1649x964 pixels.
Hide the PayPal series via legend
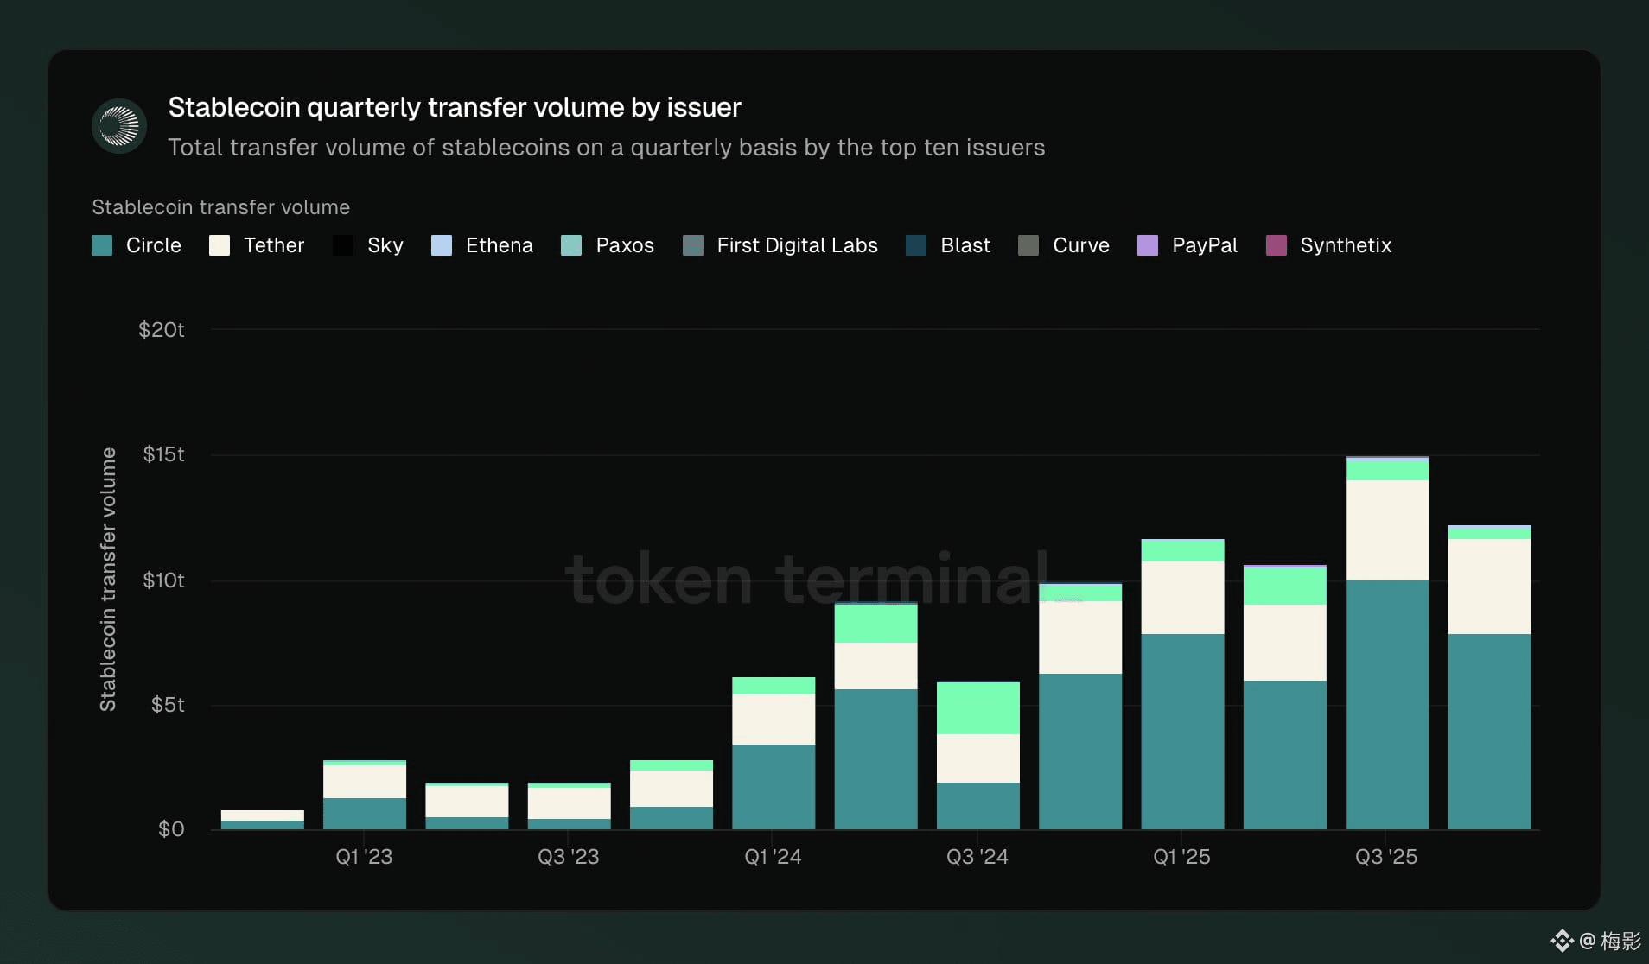click(1203, 245)
